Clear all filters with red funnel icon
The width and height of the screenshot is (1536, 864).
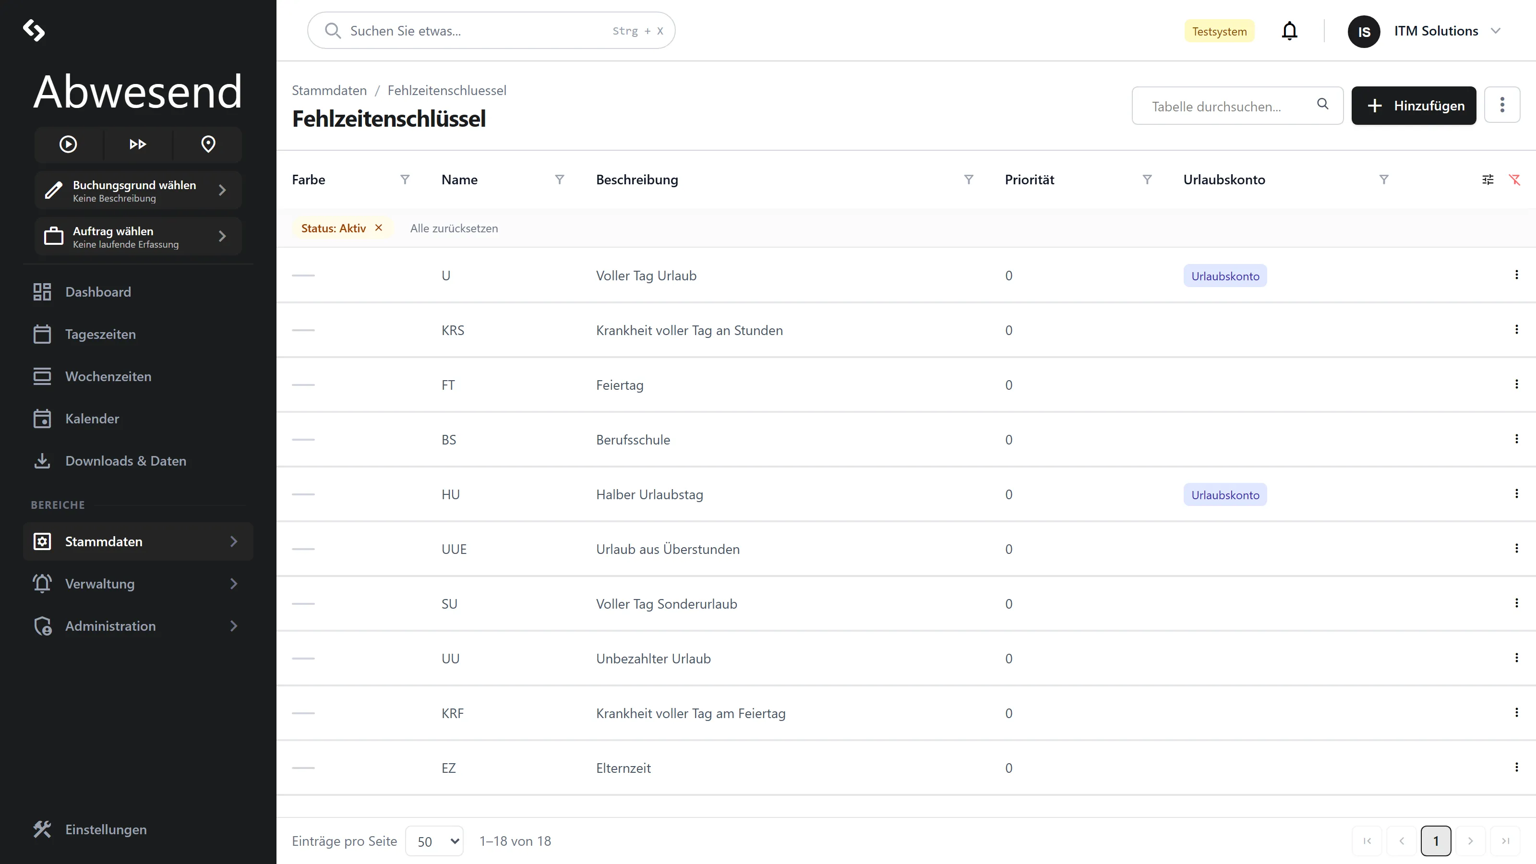pos(1514,180)
